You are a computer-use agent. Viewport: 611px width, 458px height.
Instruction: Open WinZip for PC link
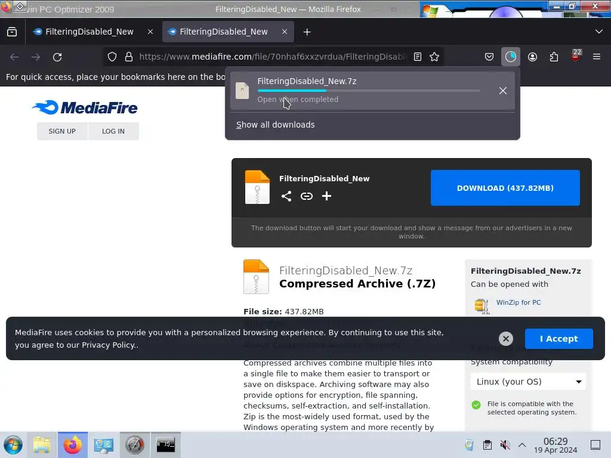(x=519, y=302)
